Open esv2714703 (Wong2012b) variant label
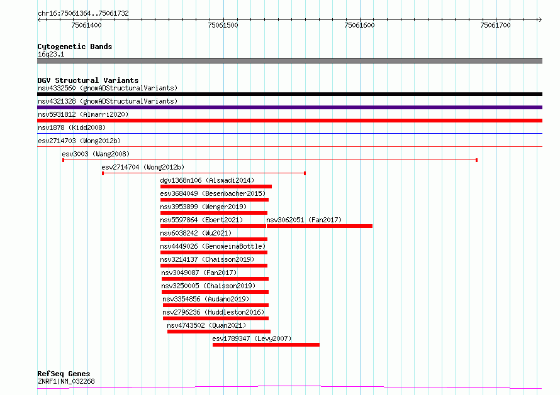 coord(79,141)
